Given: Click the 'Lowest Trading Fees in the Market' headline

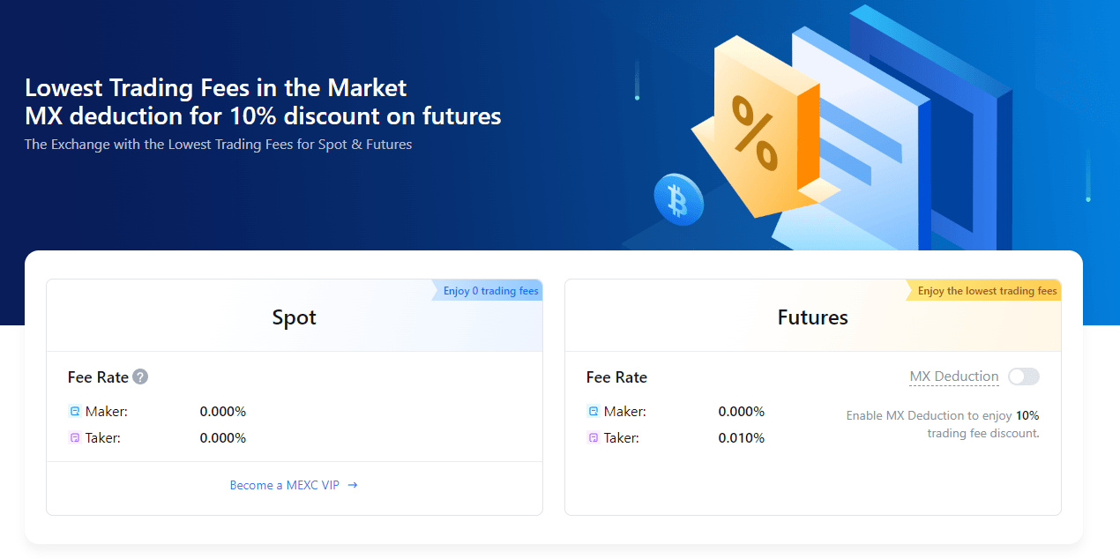Looking at the screenshot, I should pos(216,87).
